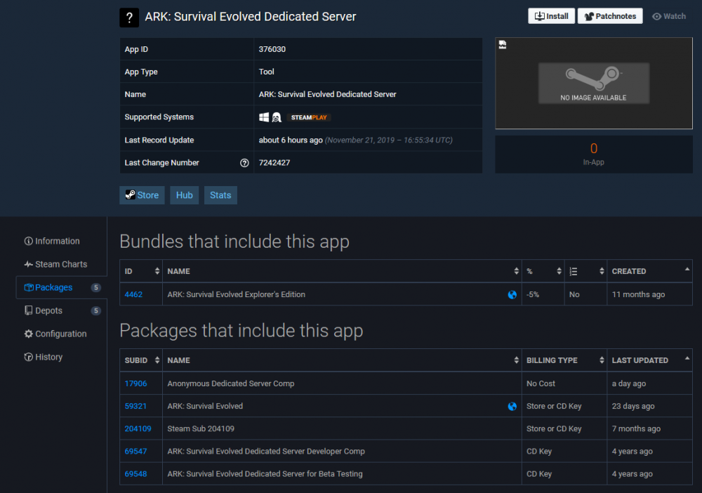Click the App Type value 'Tool'
Screen dimensions: 702x493
point(266,72)
